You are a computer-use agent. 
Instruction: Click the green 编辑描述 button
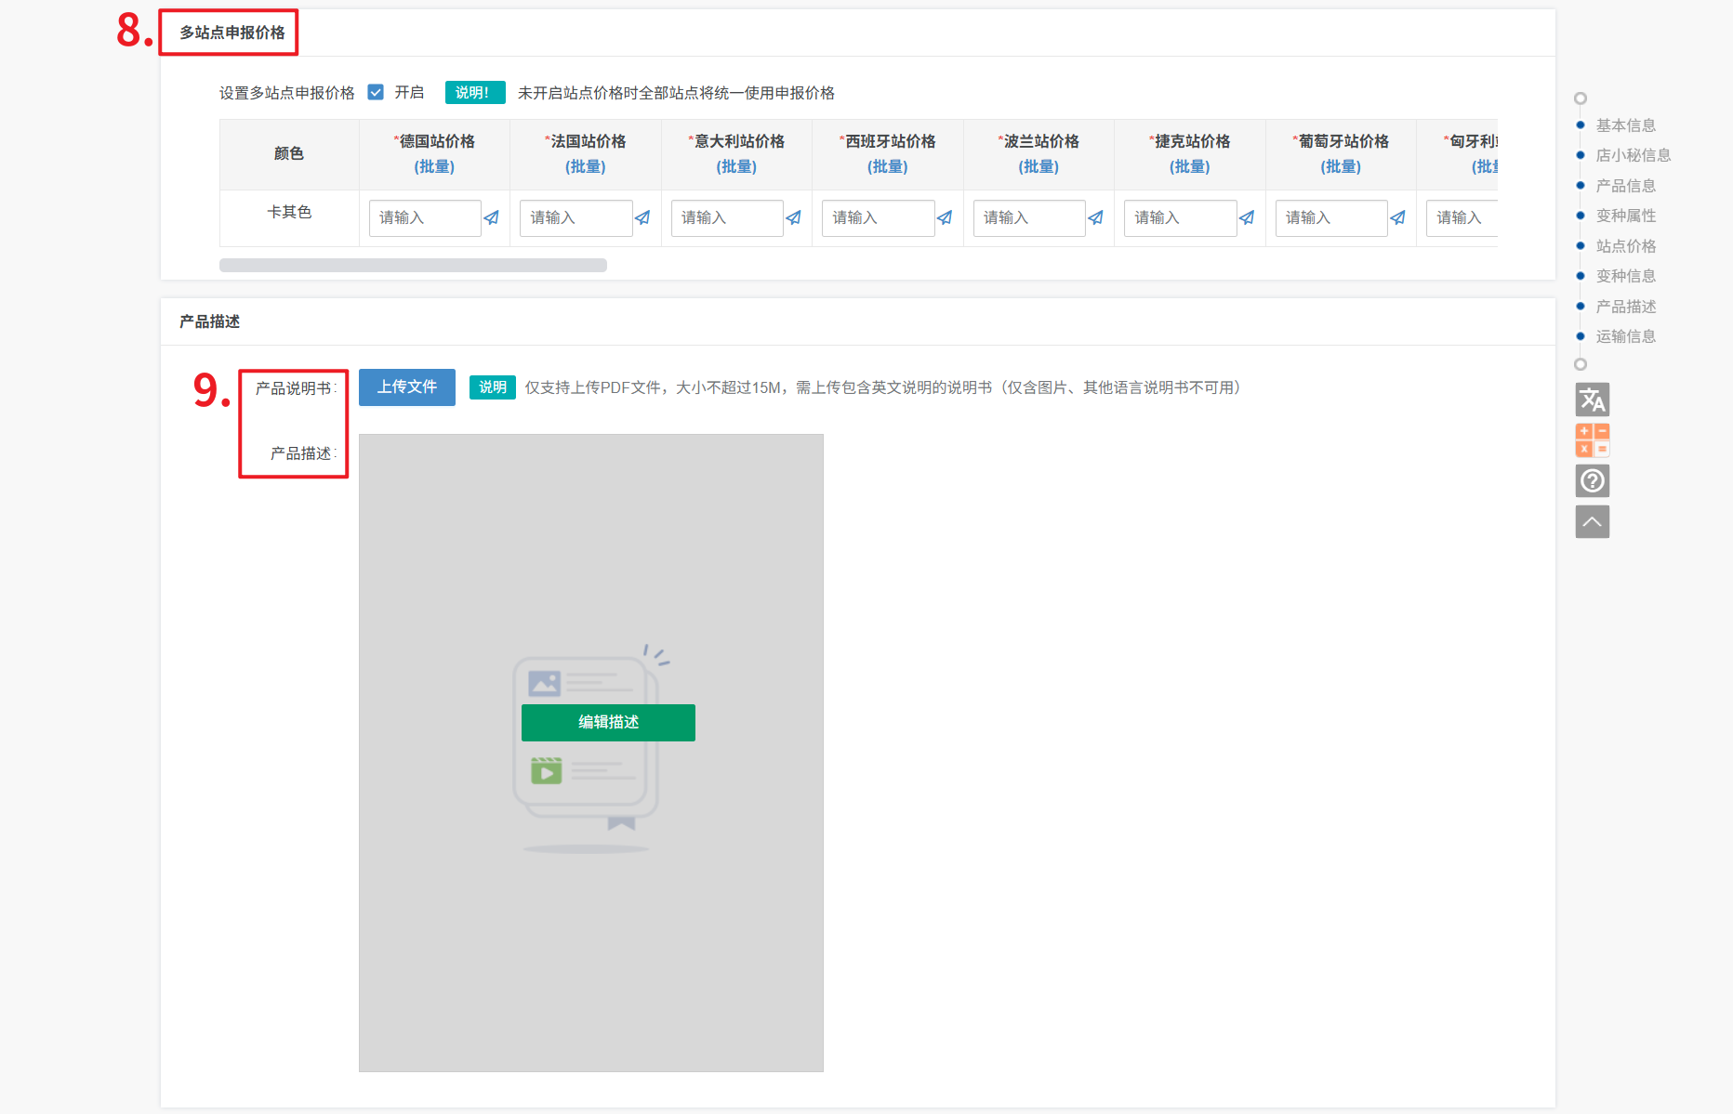click(x=608, y=722)
